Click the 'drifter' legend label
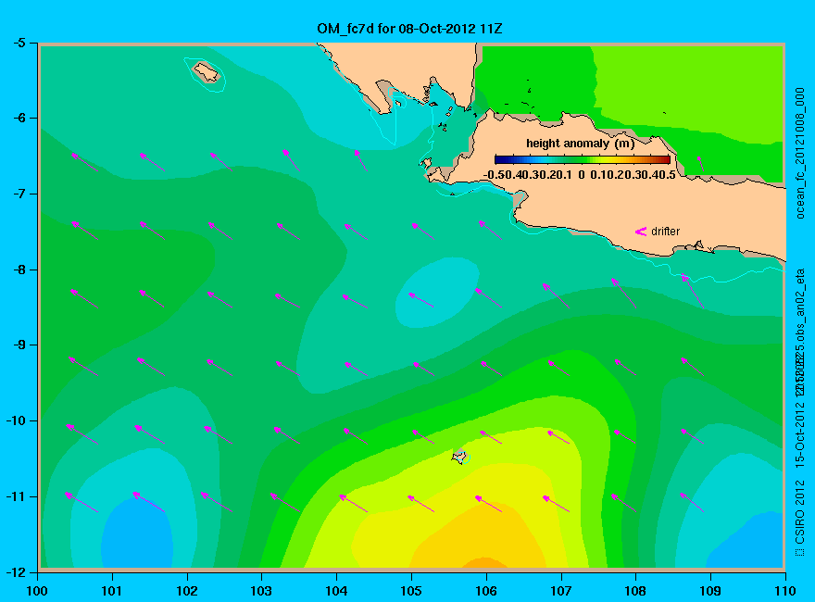This screenshot has width=815, height=602. click(x=665, y=232)
